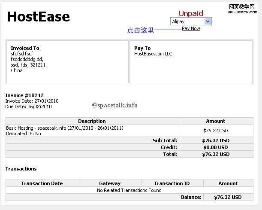Click the HostEase logo heading

pos(38,17)
